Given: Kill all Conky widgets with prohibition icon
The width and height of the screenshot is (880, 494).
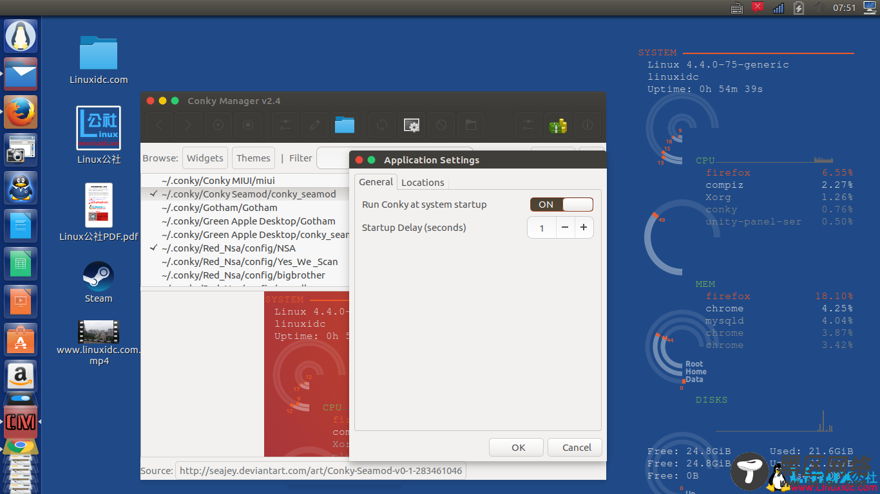Looking at the screenshot, I should 441,125.
